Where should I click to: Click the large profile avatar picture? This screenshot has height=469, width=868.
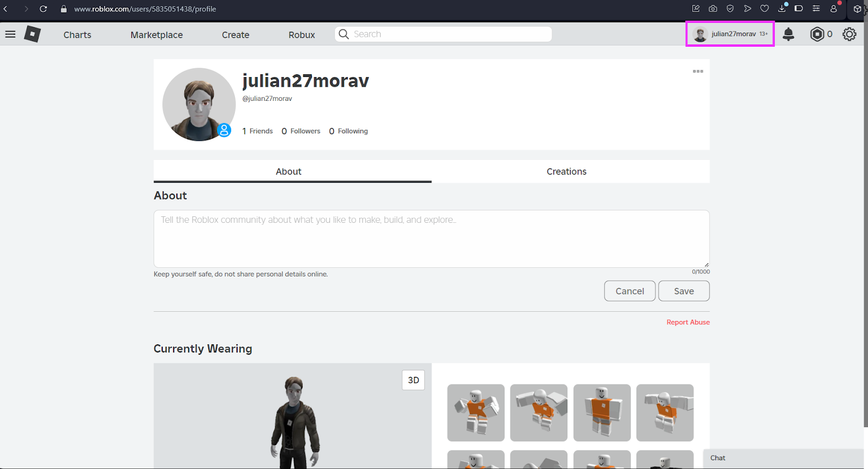tap(199, 104)
